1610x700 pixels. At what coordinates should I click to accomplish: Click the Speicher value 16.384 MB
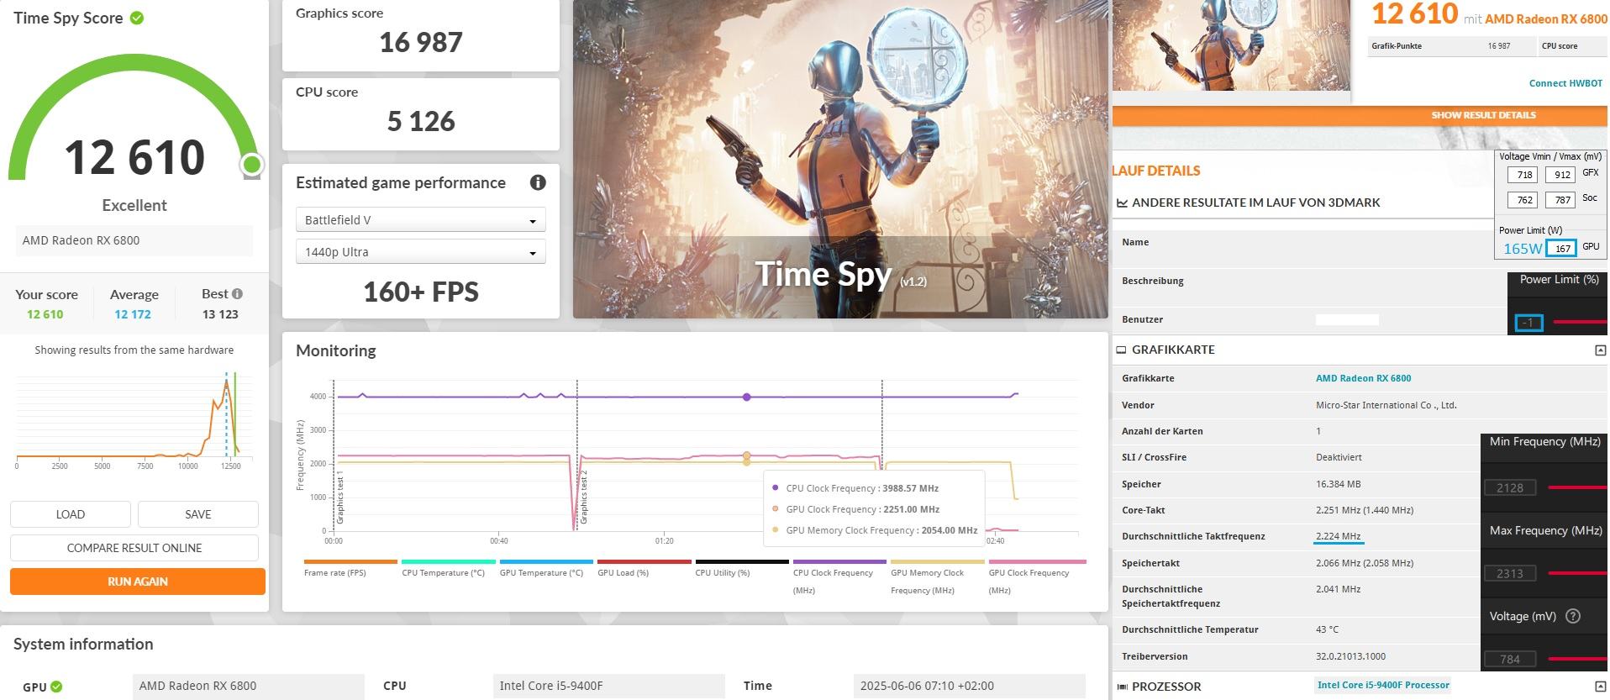pyautogui.click(x=1338, y=484)
